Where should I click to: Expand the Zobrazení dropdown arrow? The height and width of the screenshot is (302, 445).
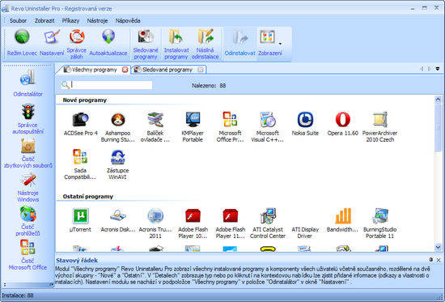(x=281, y=44)
